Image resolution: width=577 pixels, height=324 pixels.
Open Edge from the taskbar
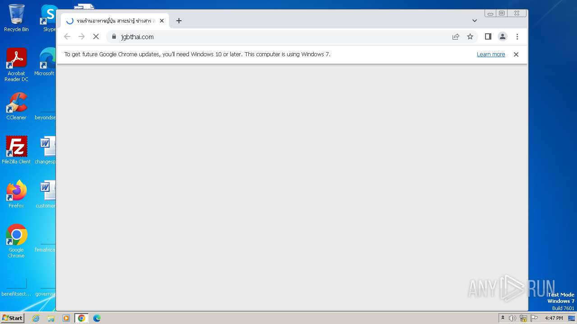(x=97, y=318)
